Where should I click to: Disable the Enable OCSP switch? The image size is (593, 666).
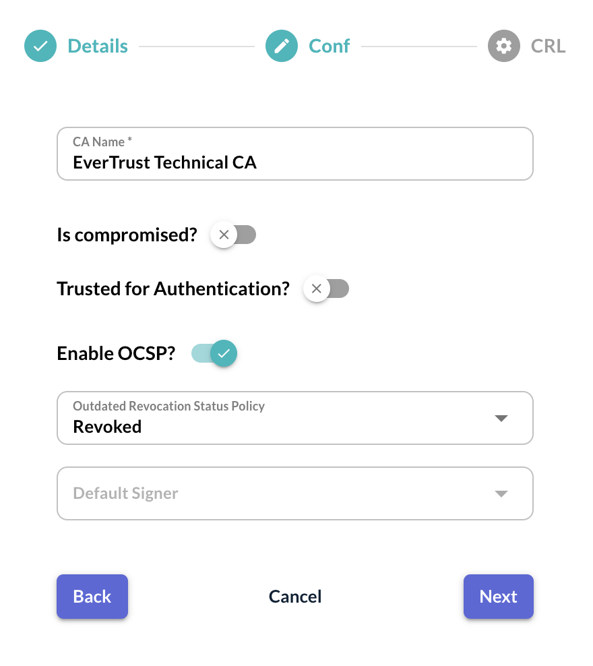[x=214, y=353]
